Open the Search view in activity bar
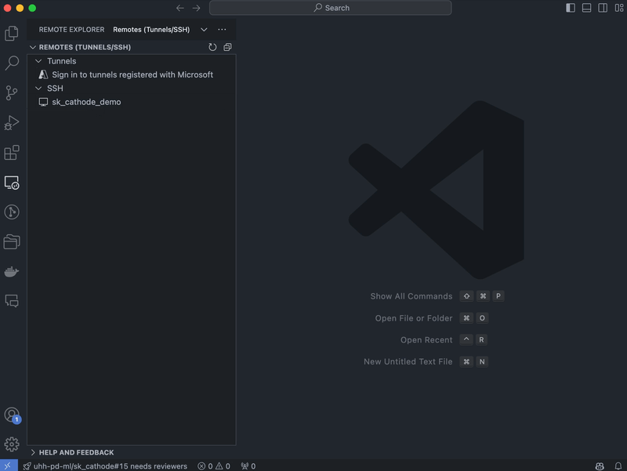The width and height of the screenshot is (627, 471). (12, 63)
